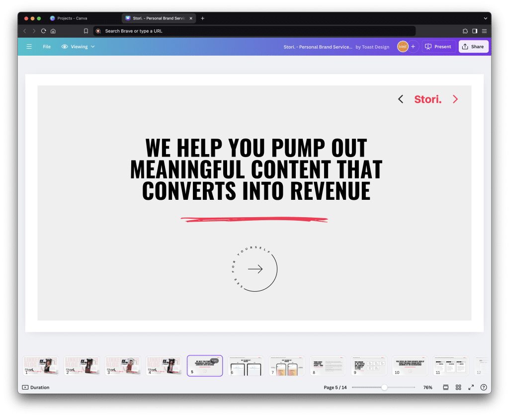Adjust the zoom slider near 76%
Screen dimensions: 509x417
[384, 387]
